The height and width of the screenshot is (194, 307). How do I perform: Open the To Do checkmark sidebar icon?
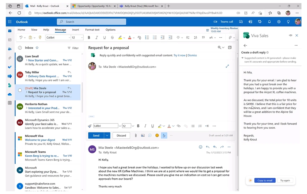pyautogui.click(x=10, y=67)
